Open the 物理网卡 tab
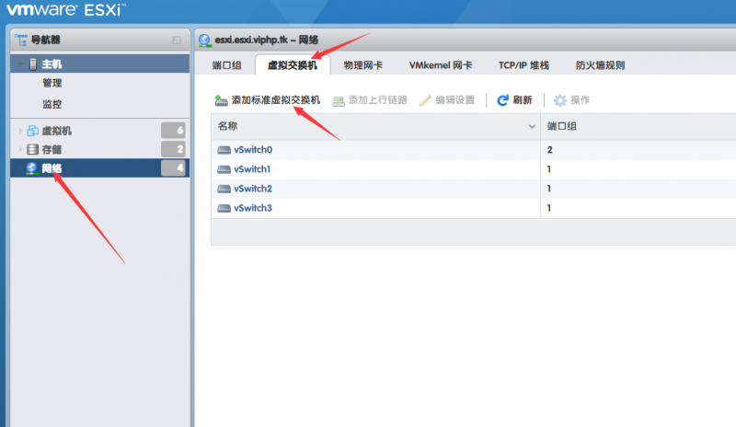The image size is (736, 427). coord(362,65)
